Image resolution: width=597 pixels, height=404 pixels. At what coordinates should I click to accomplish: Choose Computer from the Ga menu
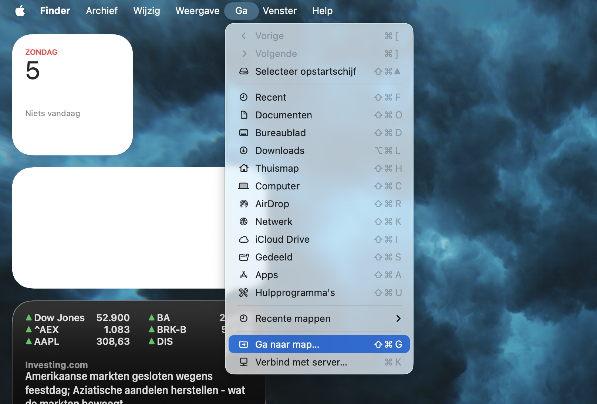319,186
